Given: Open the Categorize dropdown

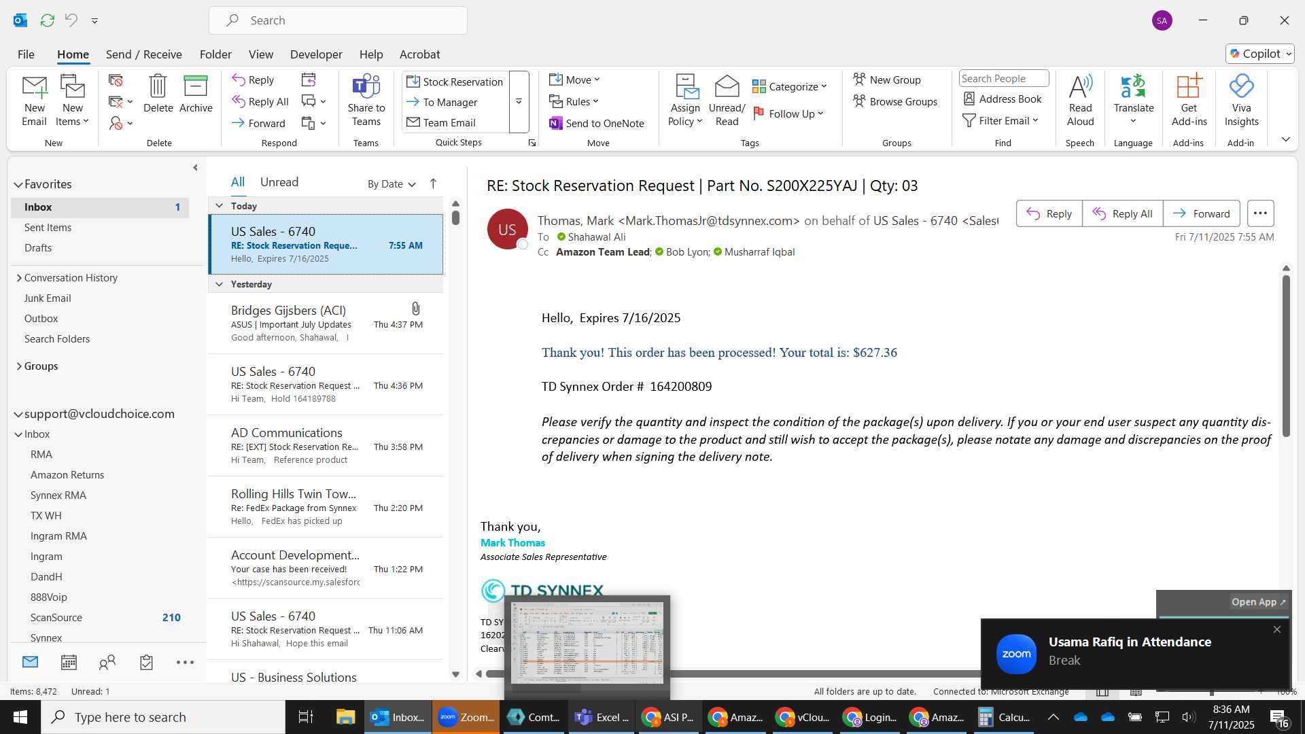Looking at the screenshot, I should (790, 87).
